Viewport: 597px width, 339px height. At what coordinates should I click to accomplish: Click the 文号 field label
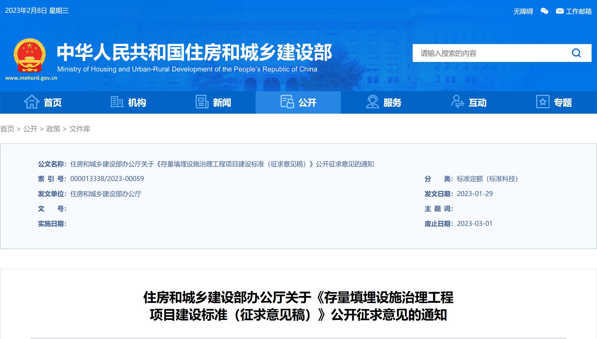coord(52,209)
